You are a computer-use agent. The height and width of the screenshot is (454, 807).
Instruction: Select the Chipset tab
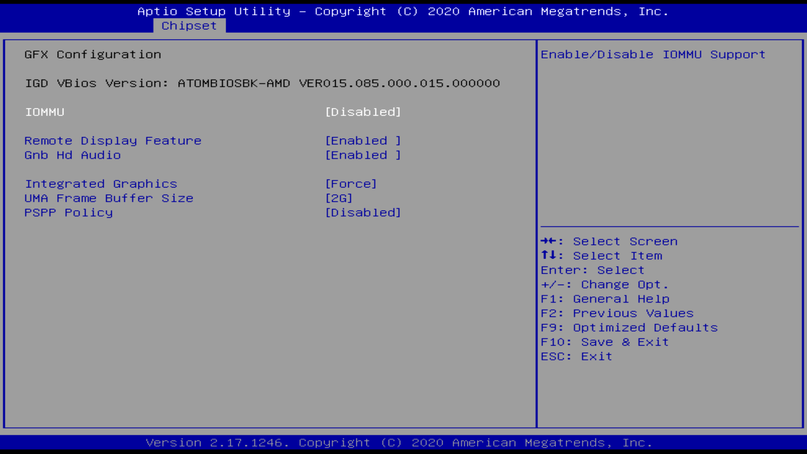189,26
